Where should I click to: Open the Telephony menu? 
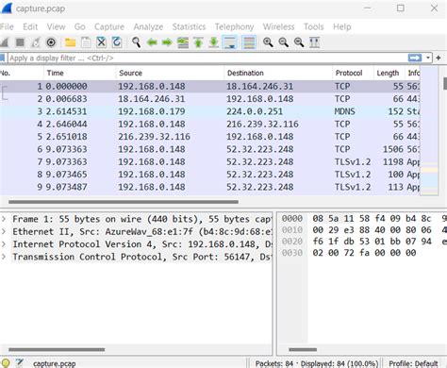point(234,26)
